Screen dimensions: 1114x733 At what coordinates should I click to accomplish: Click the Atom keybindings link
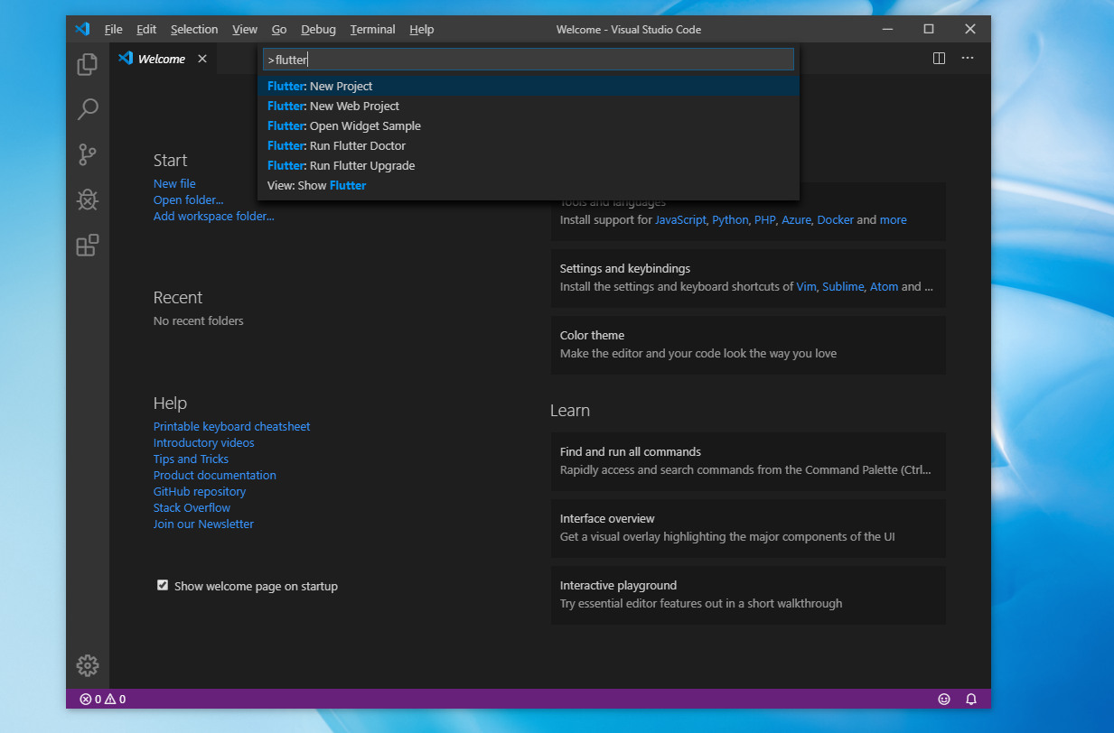[884, 286]
